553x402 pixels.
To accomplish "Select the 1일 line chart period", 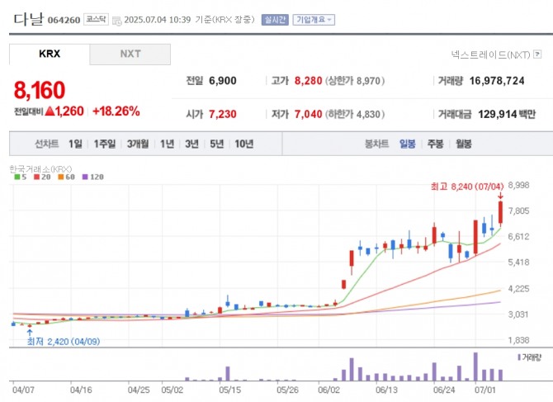I will tap(75, 144).
